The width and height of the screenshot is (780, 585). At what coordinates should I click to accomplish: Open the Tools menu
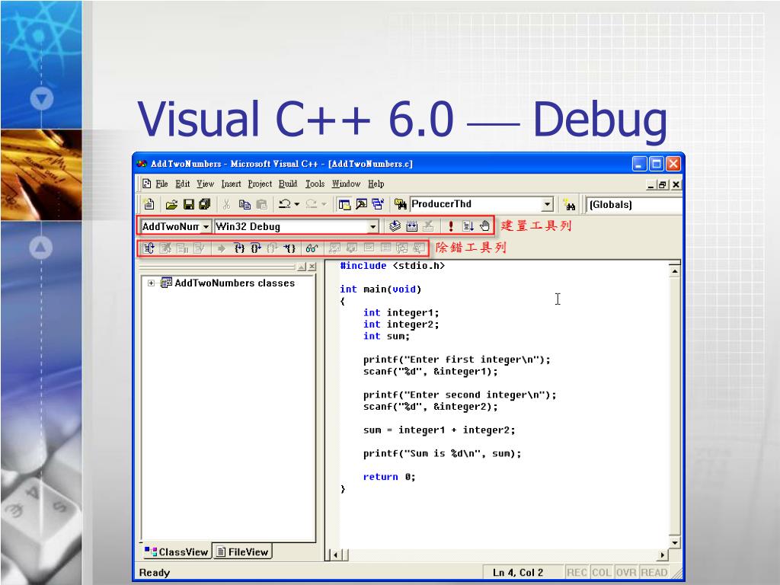pyautogui.click(x=315, y=184)
